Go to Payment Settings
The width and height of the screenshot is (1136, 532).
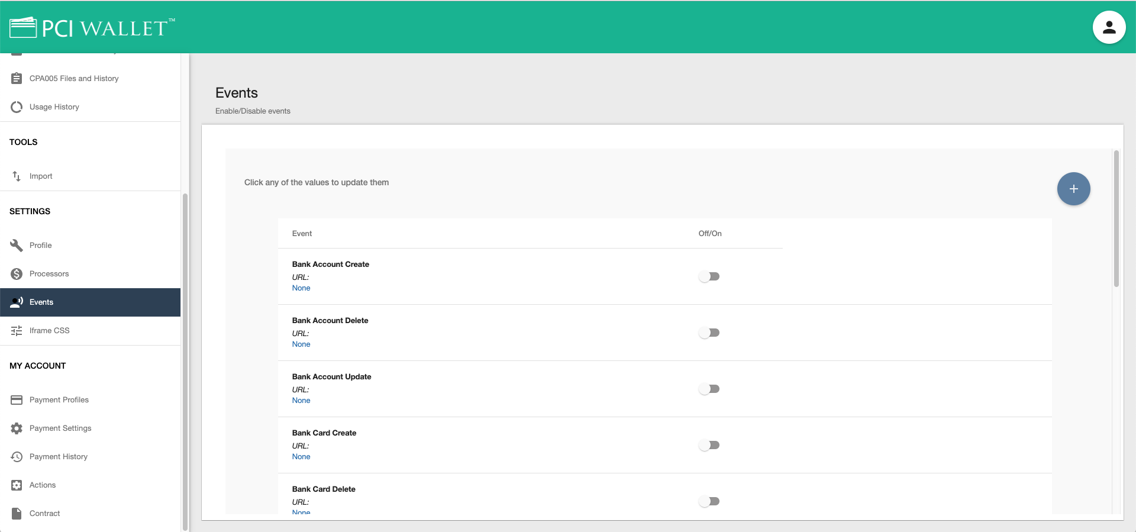coord(90,428)
